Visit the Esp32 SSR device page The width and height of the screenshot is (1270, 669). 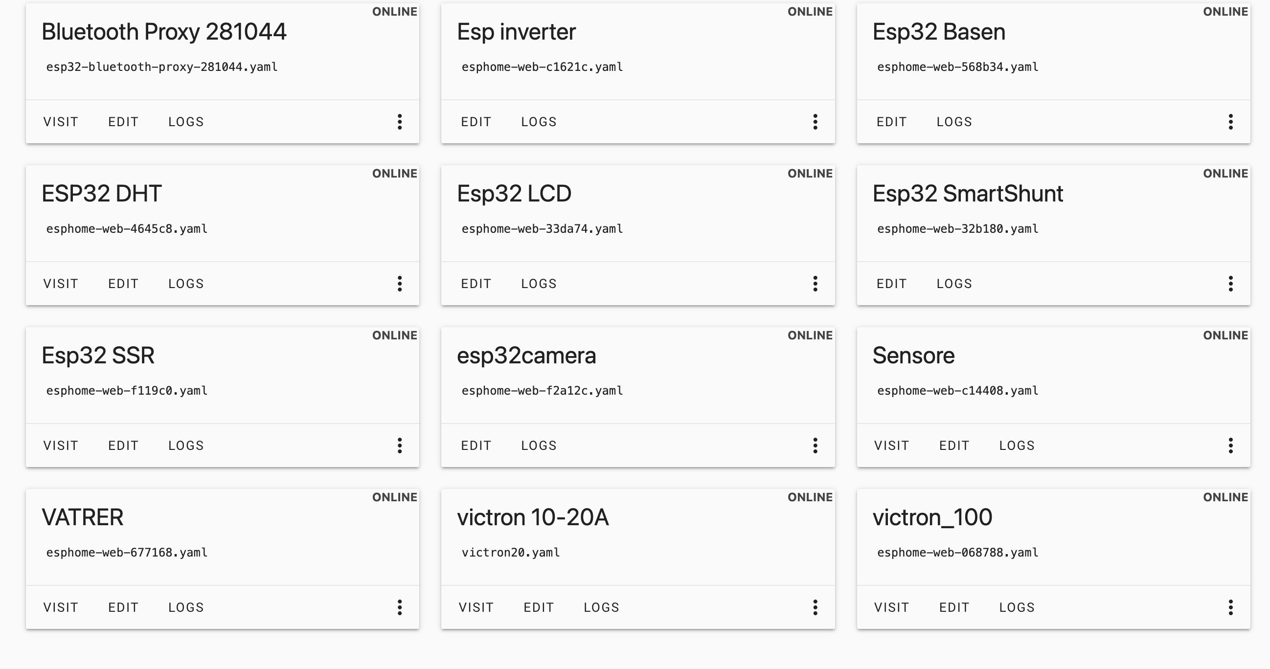pos(61,445)
